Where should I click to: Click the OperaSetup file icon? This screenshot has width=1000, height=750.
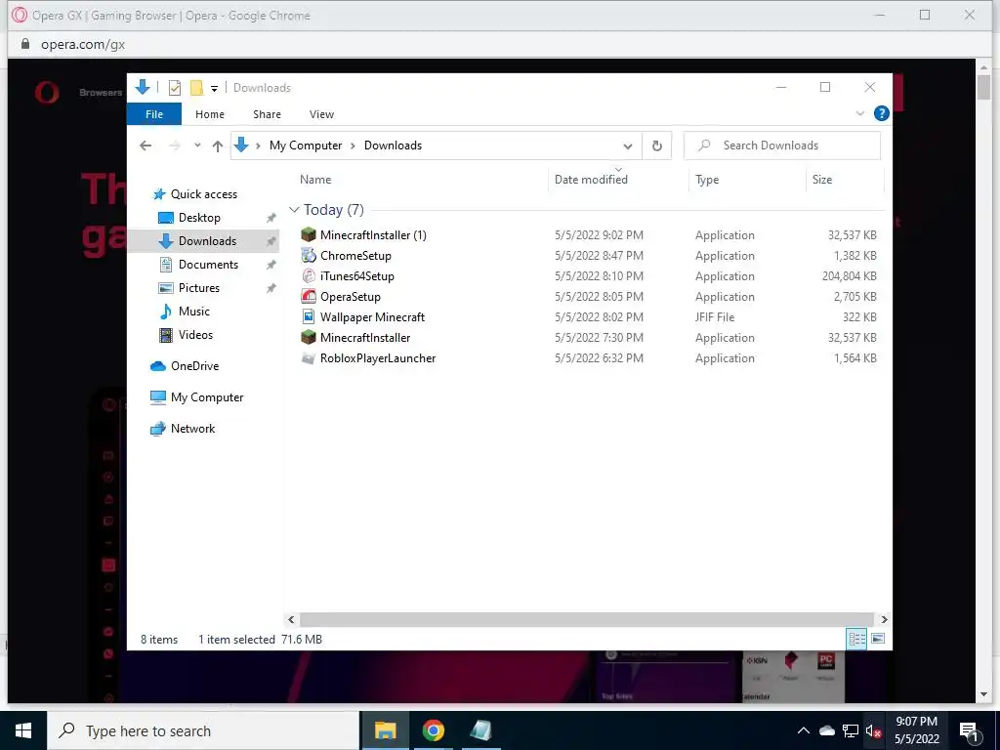tap(309, 296)
